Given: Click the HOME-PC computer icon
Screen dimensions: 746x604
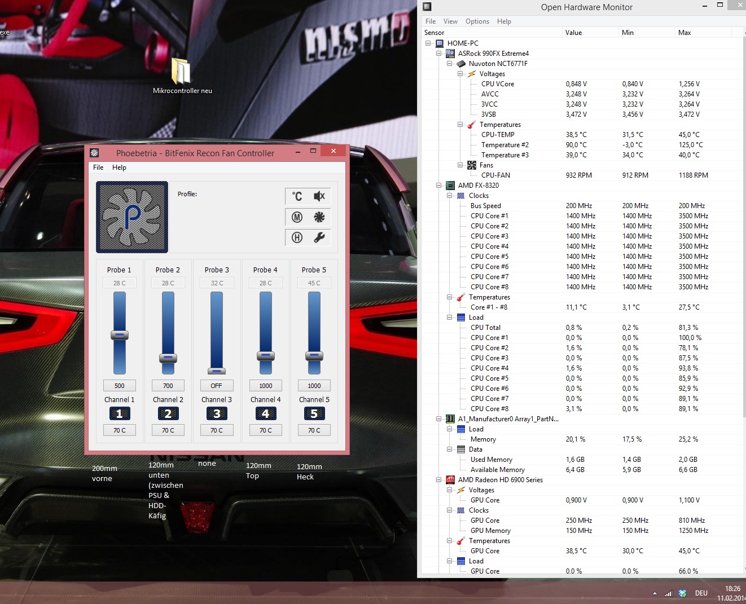Looking at the screenshot, I should coord(440,43).
